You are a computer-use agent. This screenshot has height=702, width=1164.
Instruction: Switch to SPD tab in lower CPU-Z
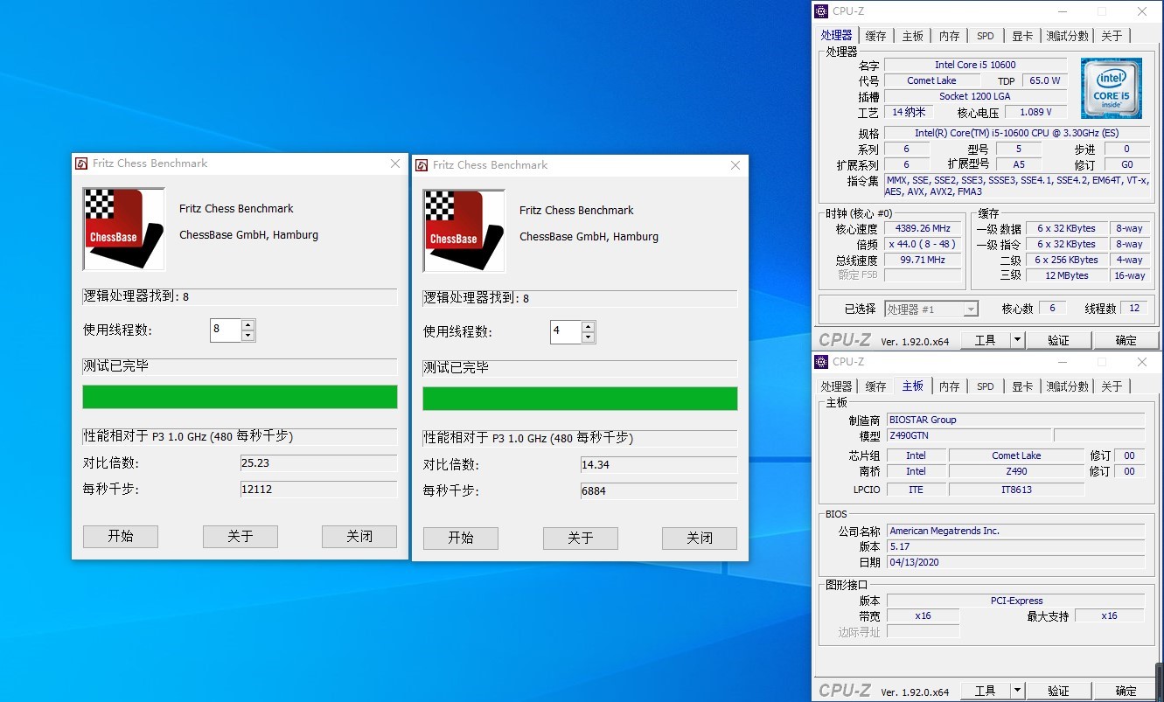[x=986, y=386]
